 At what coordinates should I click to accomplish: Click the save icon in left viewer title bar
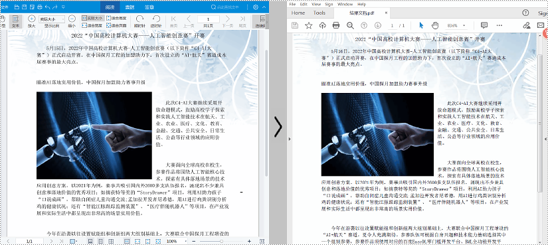[x=24, y=7]
